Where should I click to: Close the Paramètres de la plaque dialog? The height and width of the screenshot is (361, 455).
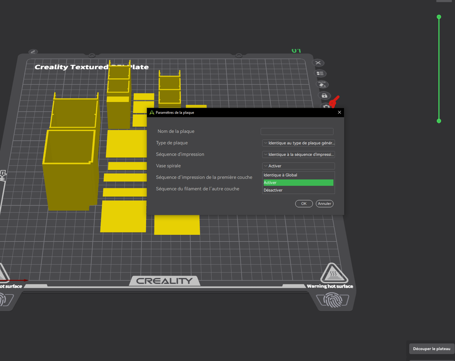click(x=340, y=112)
